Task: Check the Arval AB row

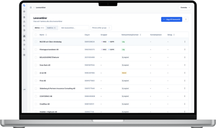Action: [x=36, y=73]
